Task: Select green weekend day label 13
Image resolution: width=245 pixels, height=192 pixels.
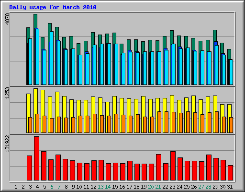Action: click(x=100, y=187)
